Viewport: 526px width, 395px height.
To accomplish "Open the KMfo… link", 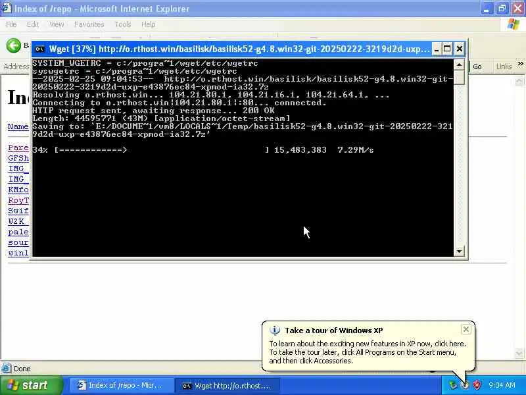I will (18, 190).
